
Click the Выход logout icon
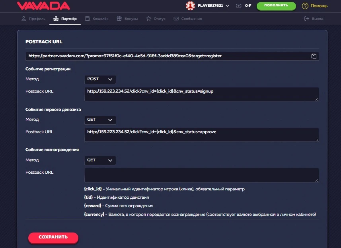tap(306, 19)
